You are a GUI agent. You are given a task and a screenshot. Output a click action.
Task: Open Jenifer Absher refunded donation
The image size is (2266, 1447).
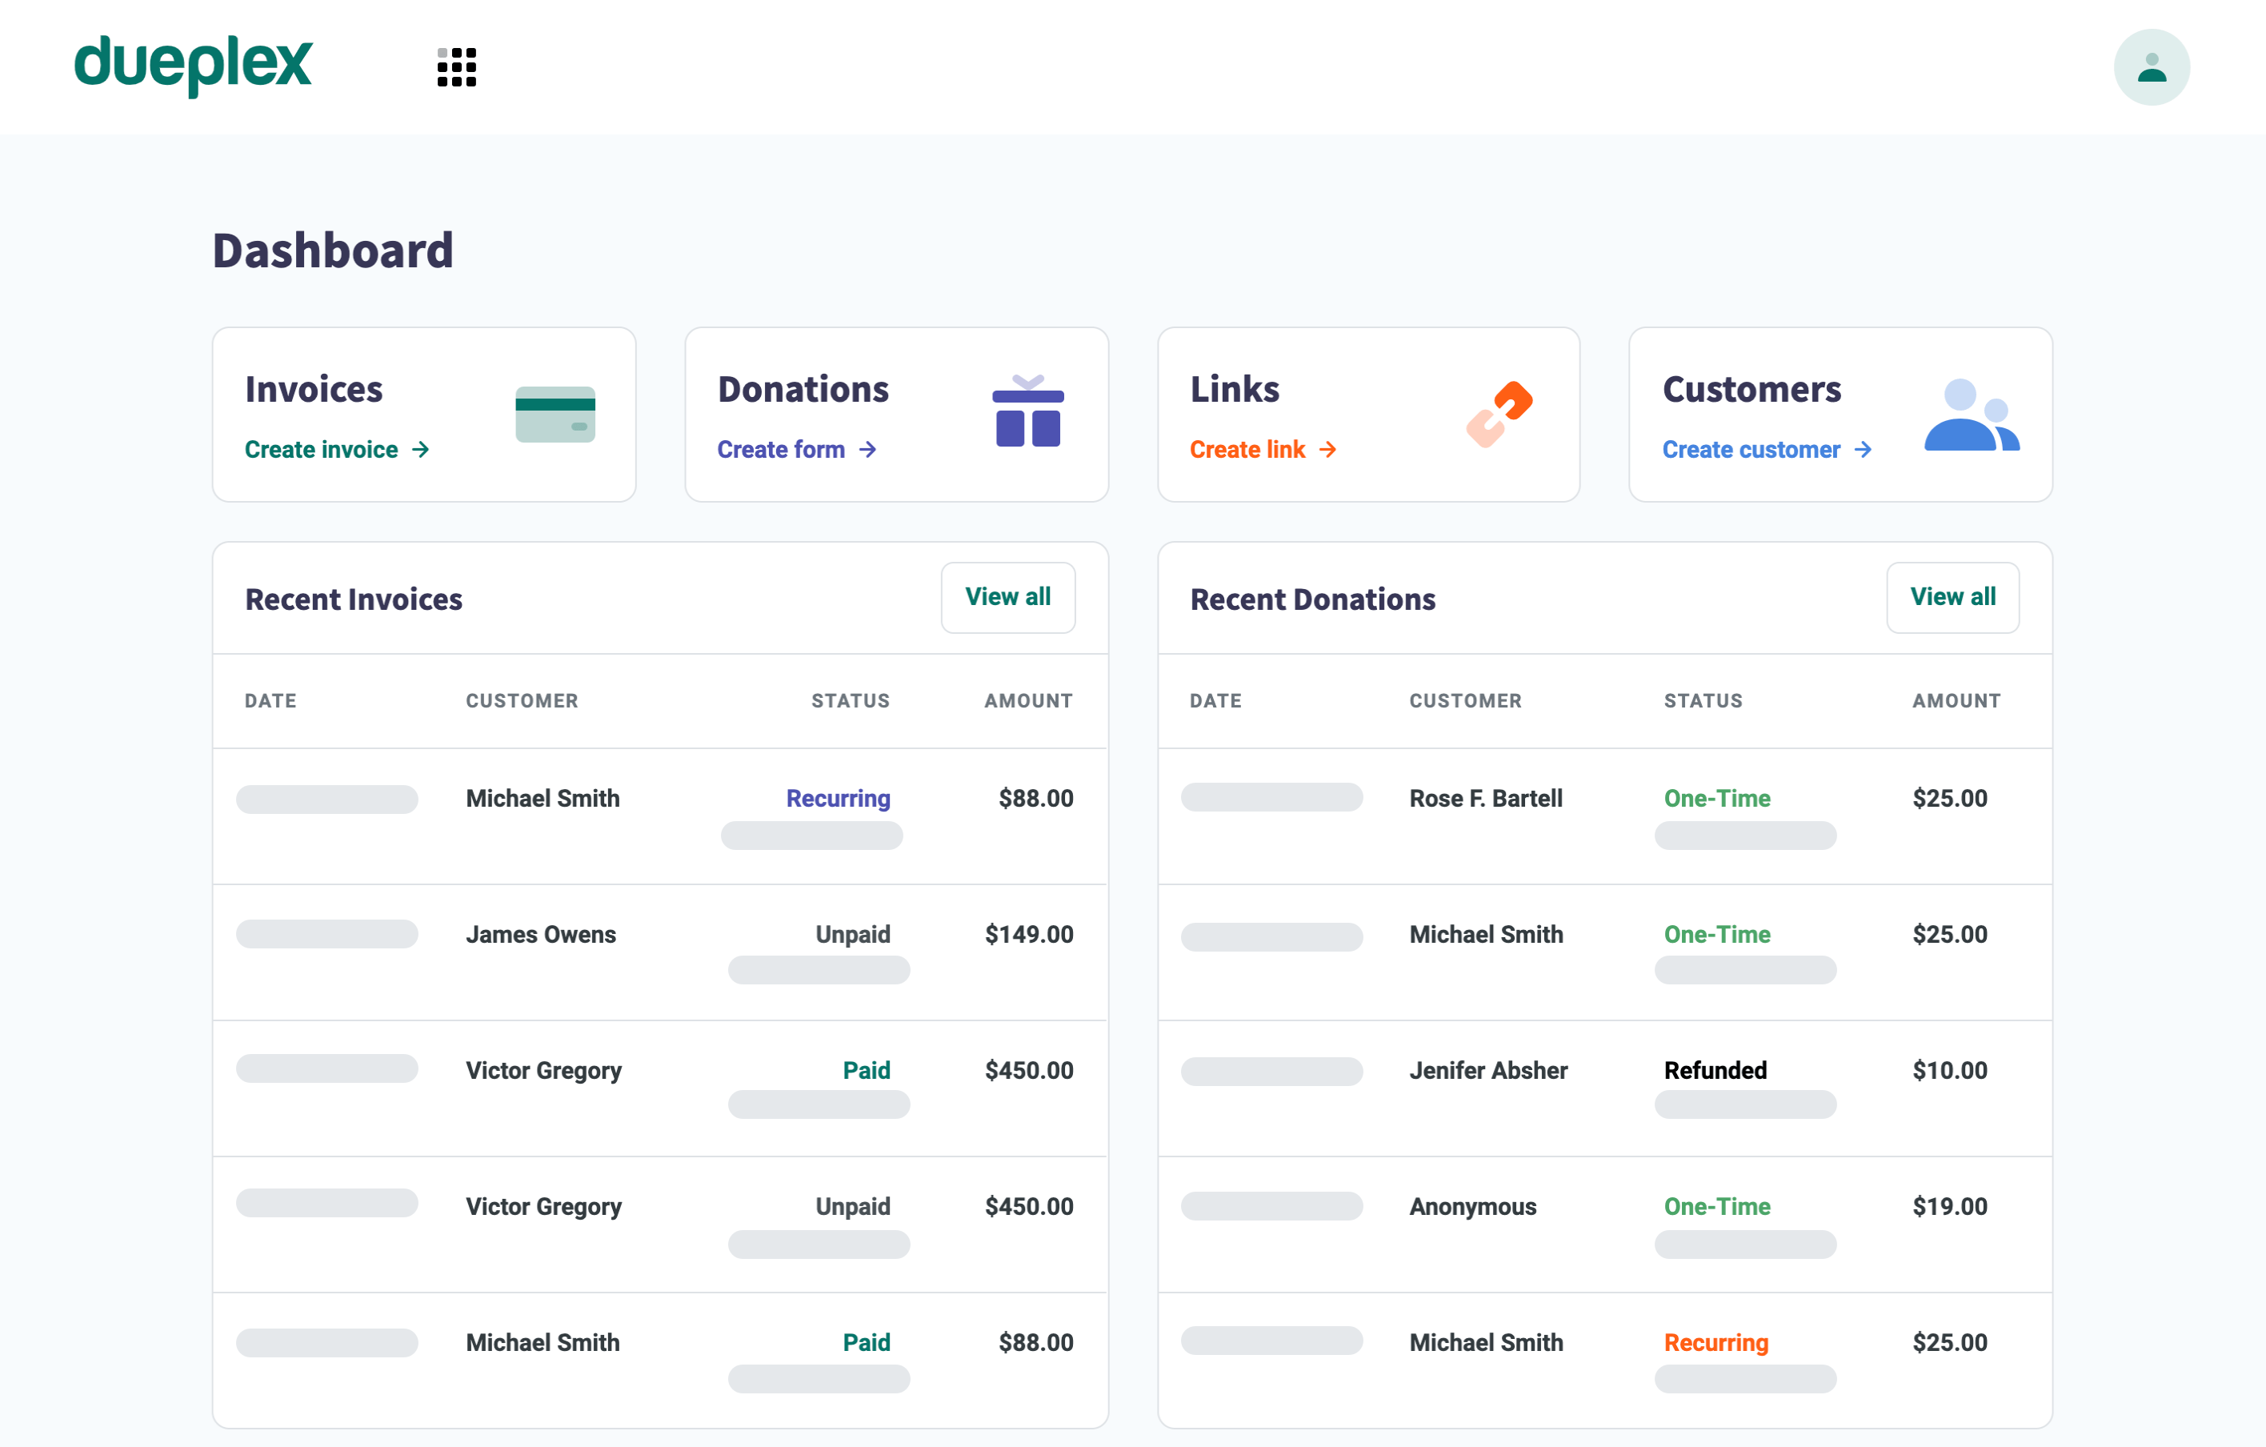1487,1070
